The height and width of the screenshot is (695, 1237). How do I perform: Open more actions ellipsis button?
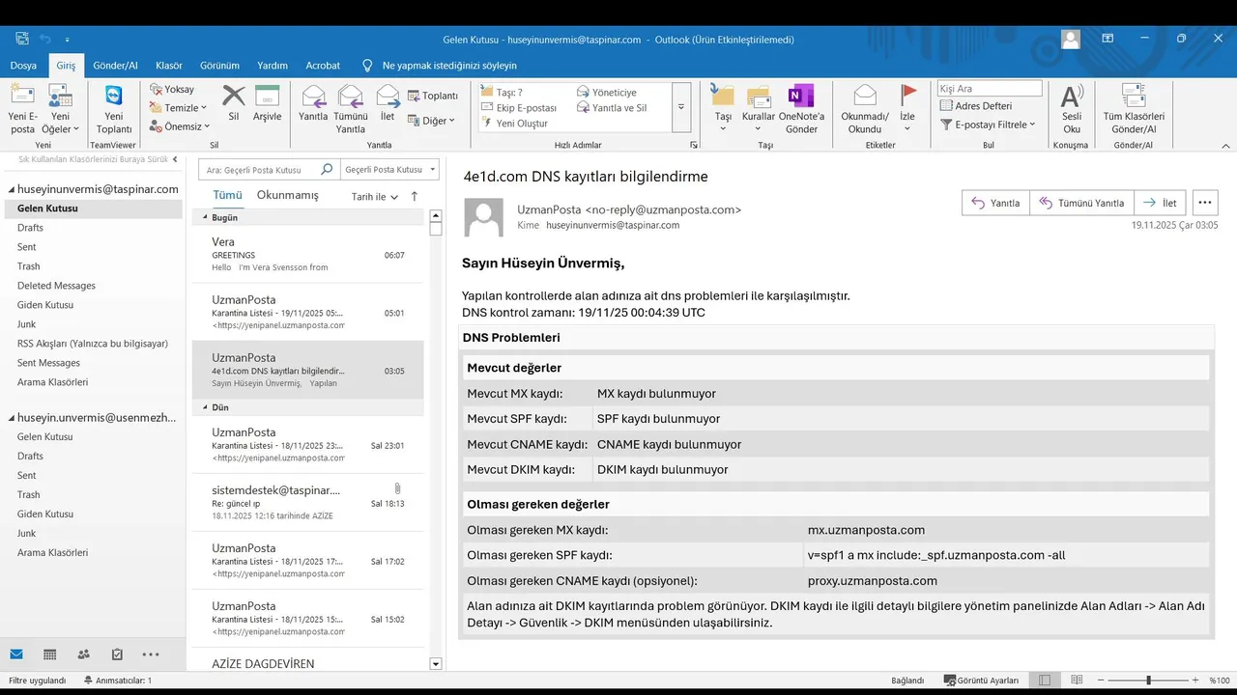1204,203
